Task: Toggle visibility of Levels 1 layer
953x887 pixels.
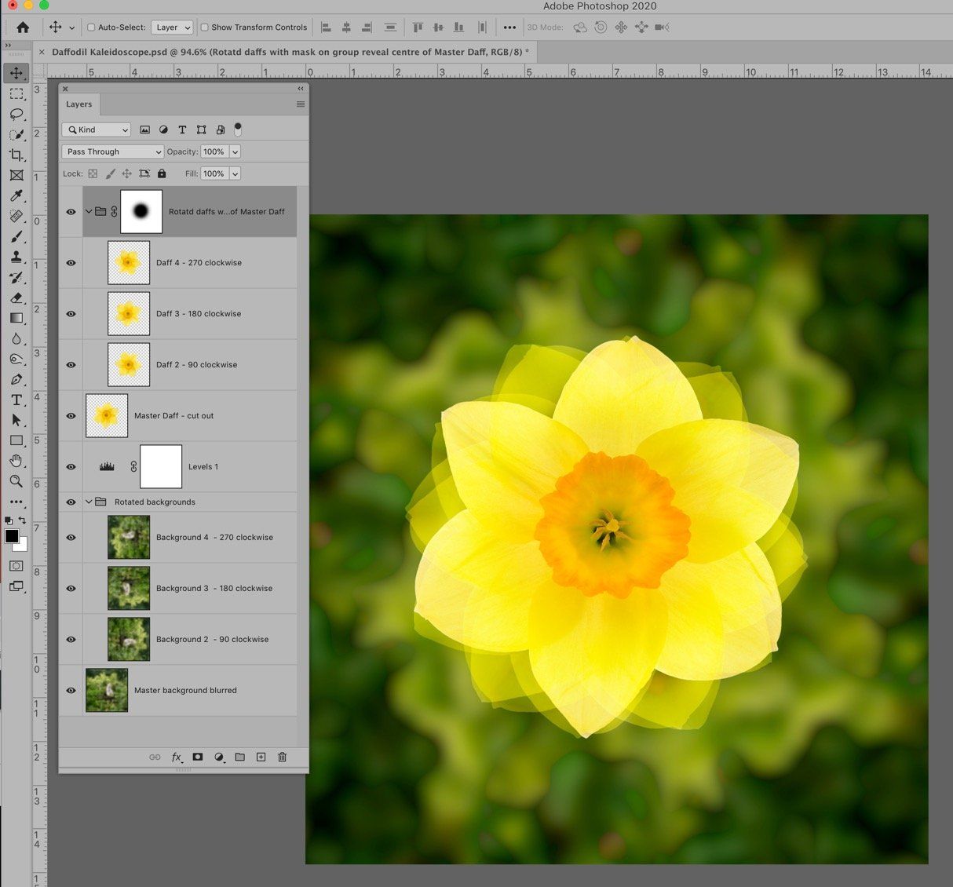Action: [71, 467]
